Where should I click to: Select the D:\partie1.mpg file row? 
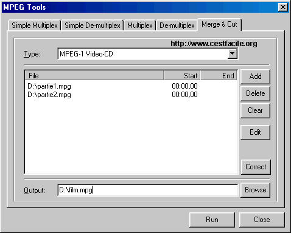pos(131,86)
